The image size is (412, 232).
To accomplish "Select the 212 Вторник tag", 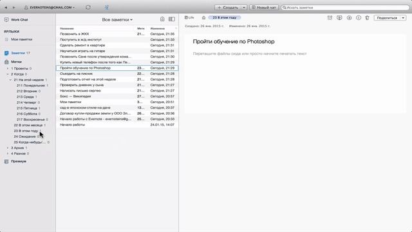I will 27,92.
